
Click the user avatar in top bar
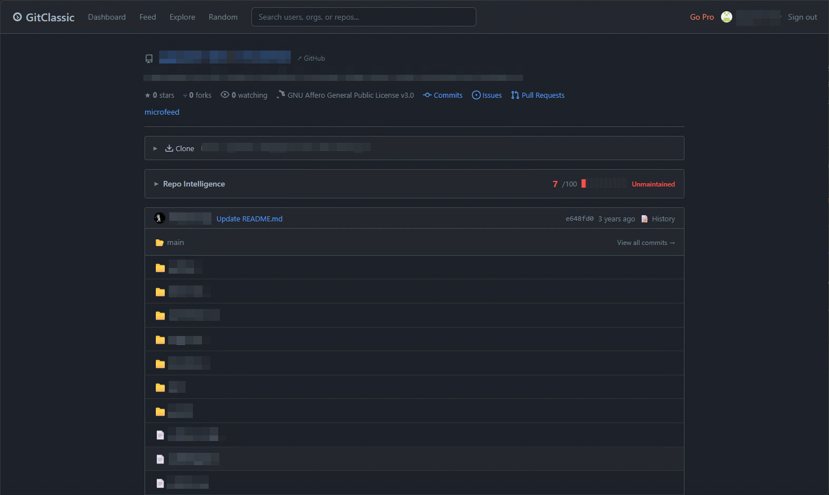[x=727, y=17]
